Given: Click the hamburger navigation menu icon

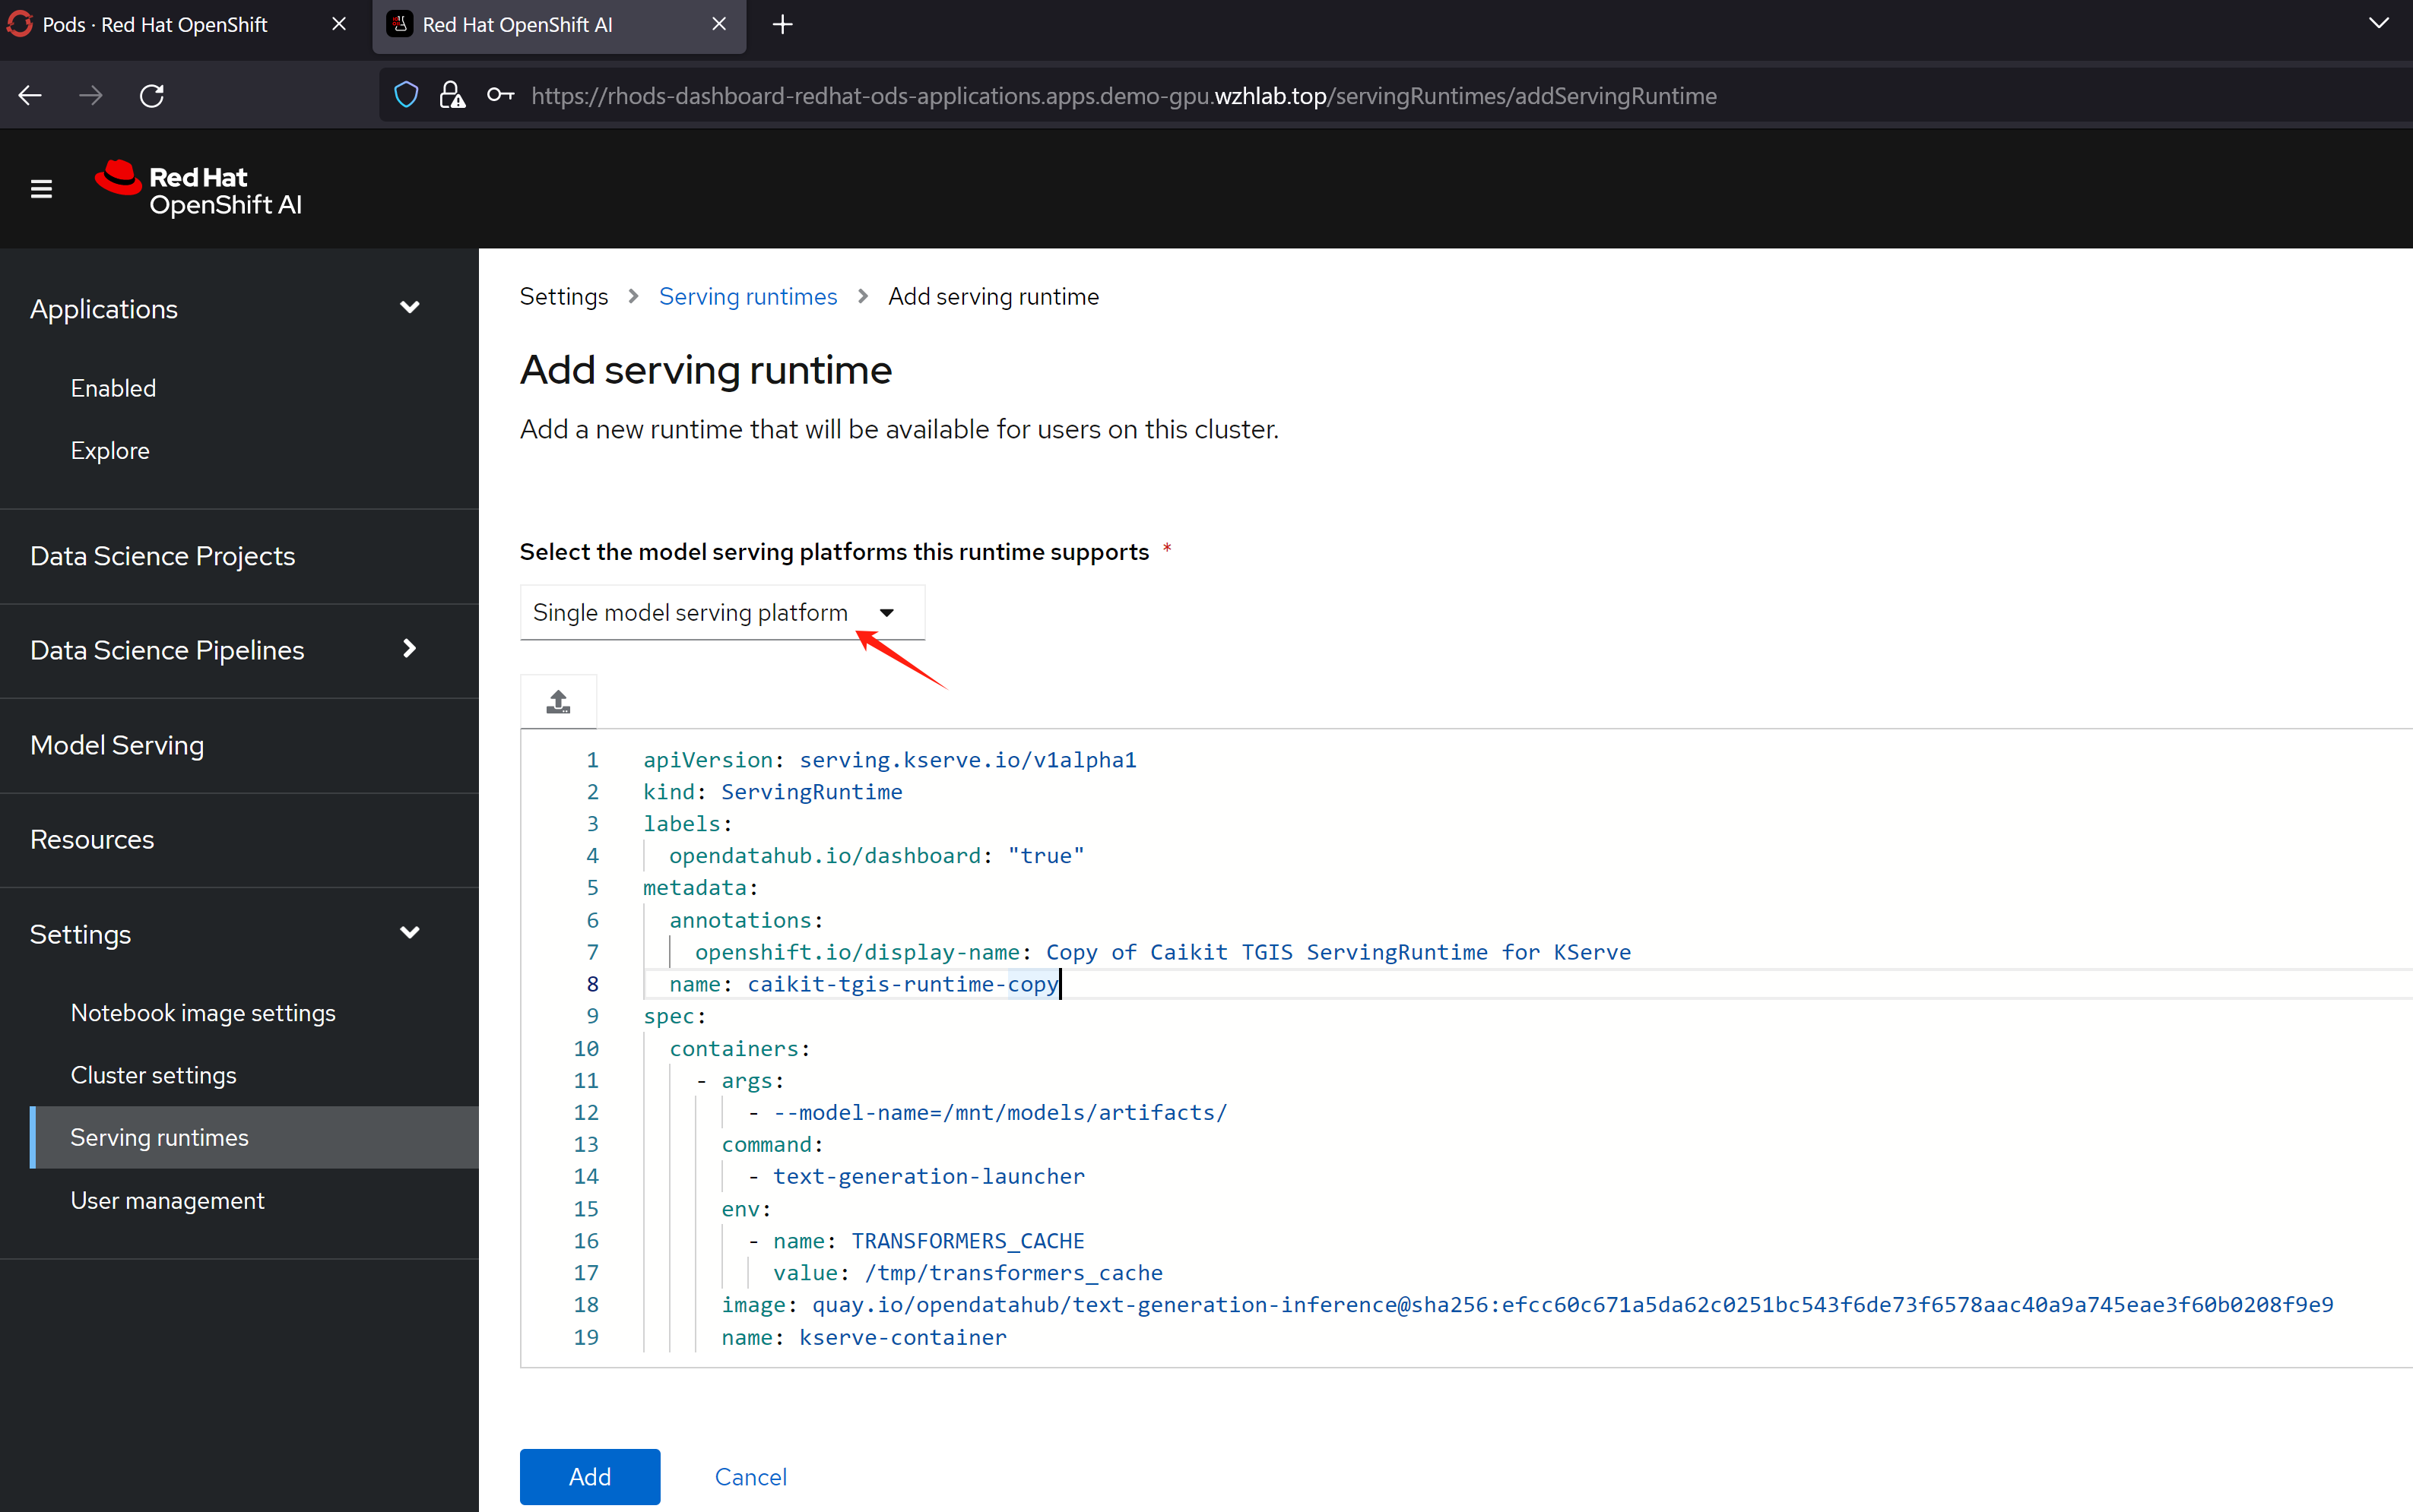Looking at the screenshot, I should (x=41, y=188).
